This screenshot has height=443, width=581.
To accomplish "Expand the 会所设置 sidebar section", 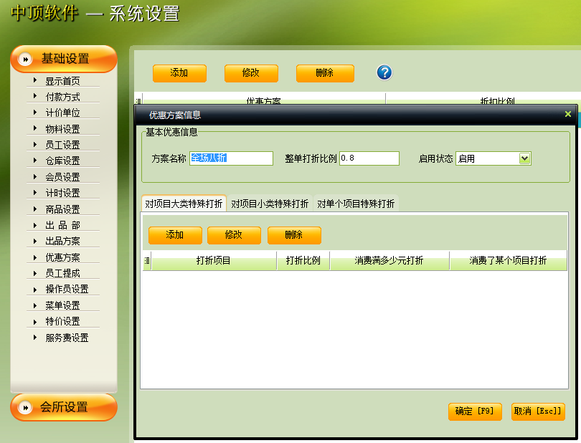I will [64, 407].
